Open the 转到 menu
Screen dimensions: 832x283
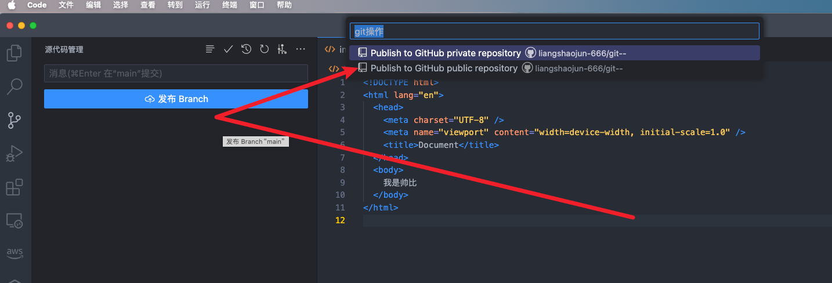click(x=175, y=5)
